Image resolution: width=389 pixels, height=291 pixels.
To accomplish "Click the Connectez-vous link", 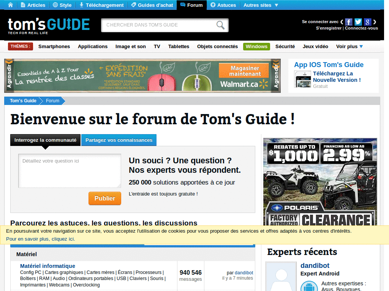I will tap(362, 28).
